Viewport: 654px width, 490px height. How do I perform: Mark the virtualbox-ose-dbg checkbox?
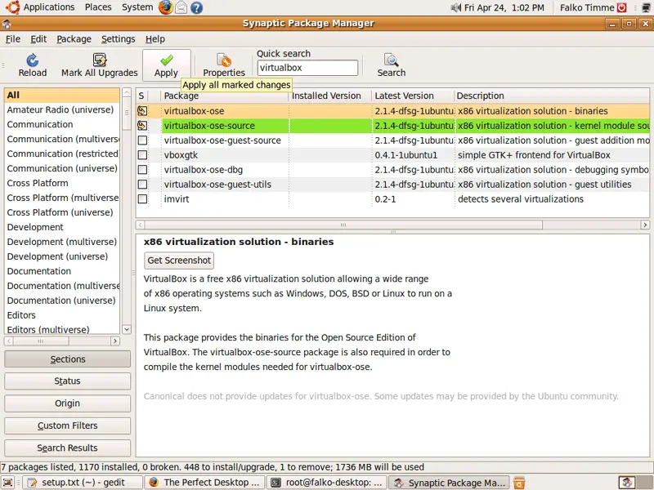point(142,170)
